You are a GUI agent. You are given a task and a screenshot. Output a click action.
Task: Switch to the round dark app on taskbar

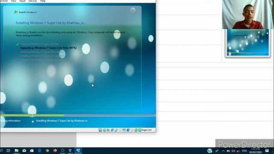63,150
